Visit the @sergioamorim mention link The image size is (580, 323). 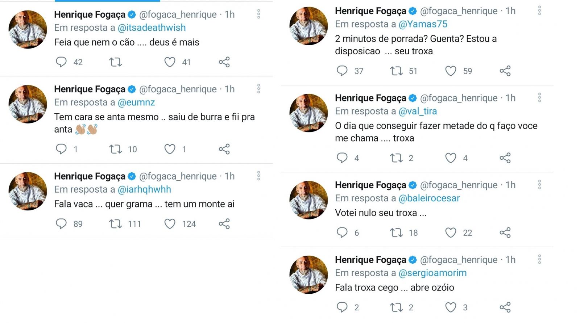coord(432,273)
